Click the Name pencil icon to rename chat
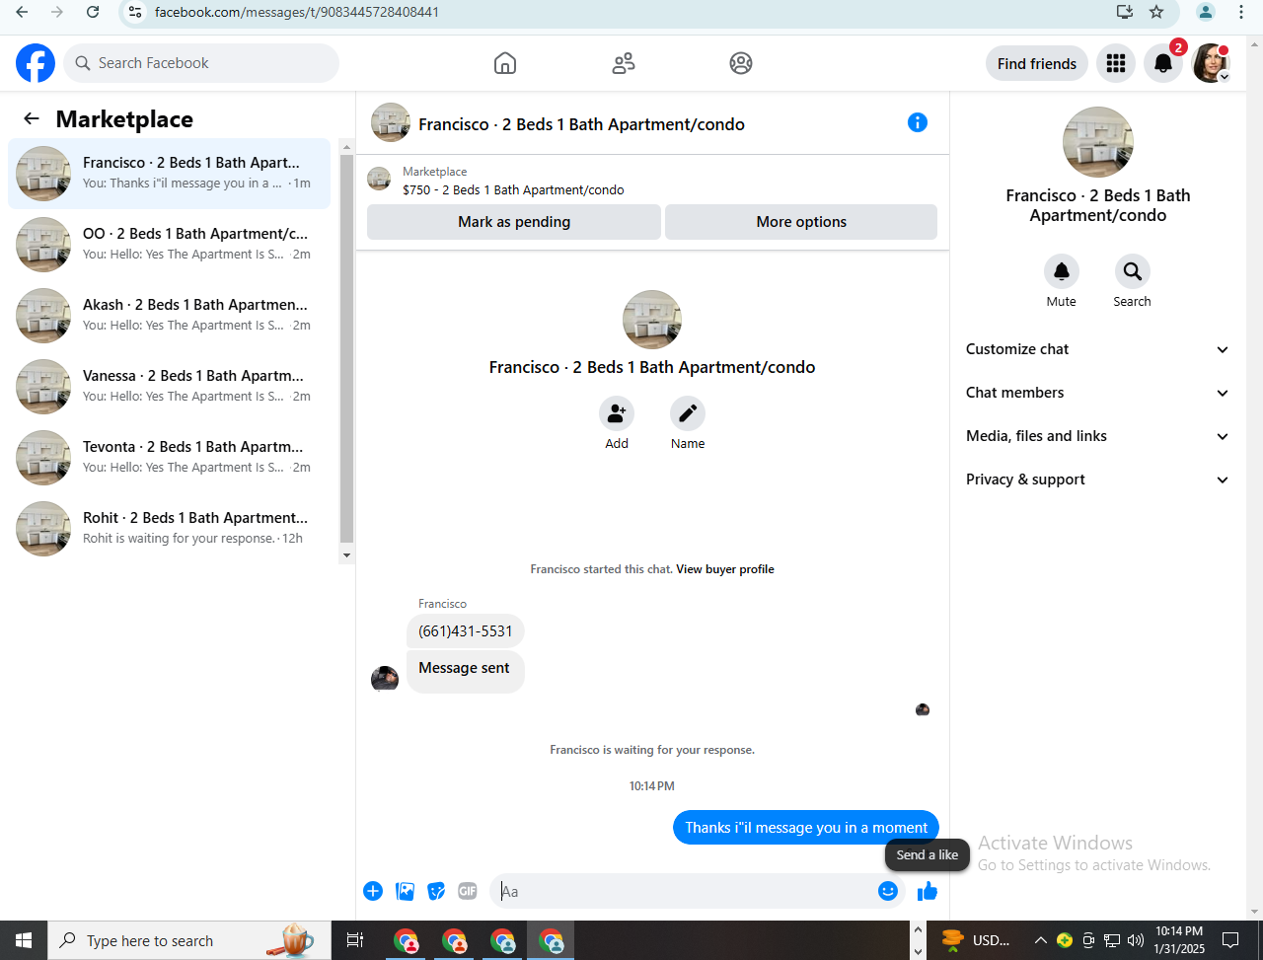 pyautogui.click(x=688, y=413)
